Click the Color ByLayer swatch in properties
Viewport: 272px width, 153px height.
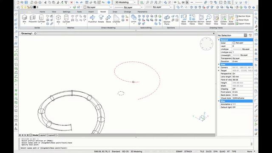click(x=234, y=43)
